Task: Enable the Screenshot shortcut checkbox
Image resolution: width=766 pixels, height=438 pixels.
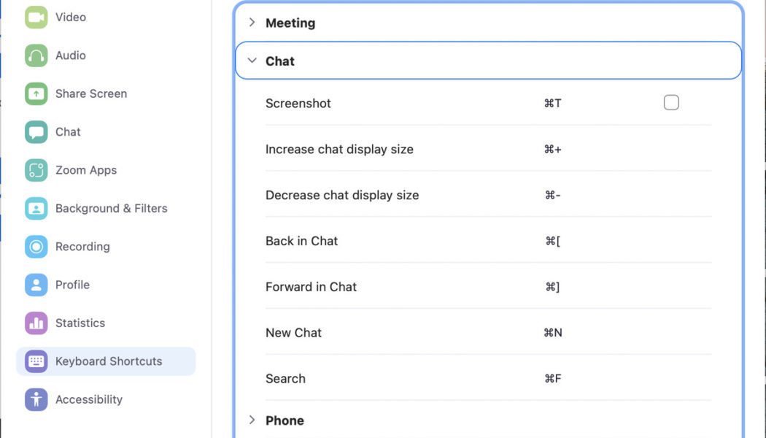Action: pos(671,102)
